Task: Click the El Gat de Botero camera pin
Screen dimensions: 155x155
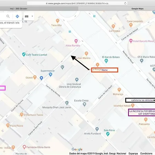Action: [x=106, y=61]
